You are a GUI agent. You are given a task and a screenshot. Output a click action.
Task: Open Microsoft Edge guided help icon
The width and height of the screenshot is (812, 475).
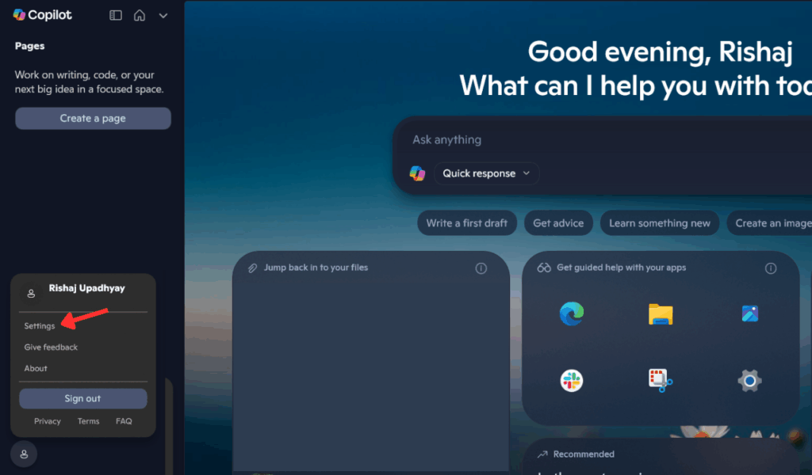(573, 313)
